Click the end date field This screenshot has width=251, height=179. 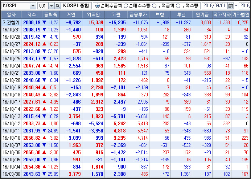click(244, 6)
